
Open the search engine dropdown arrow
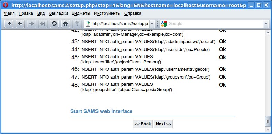click(266, 24)
